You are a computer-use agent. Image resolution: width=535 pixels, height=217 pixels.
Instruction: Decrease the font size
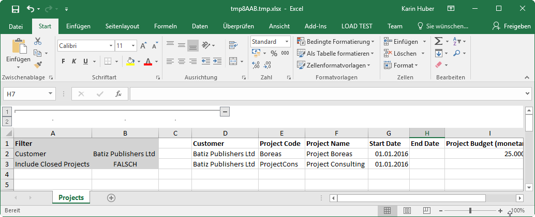click(x=155, y=45)
